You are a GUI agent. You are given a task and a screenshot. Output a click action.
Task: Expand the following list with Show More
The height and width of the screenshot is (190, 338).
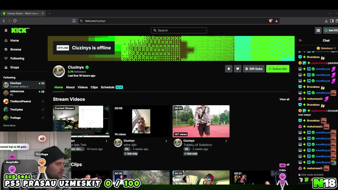coord(10,126)
